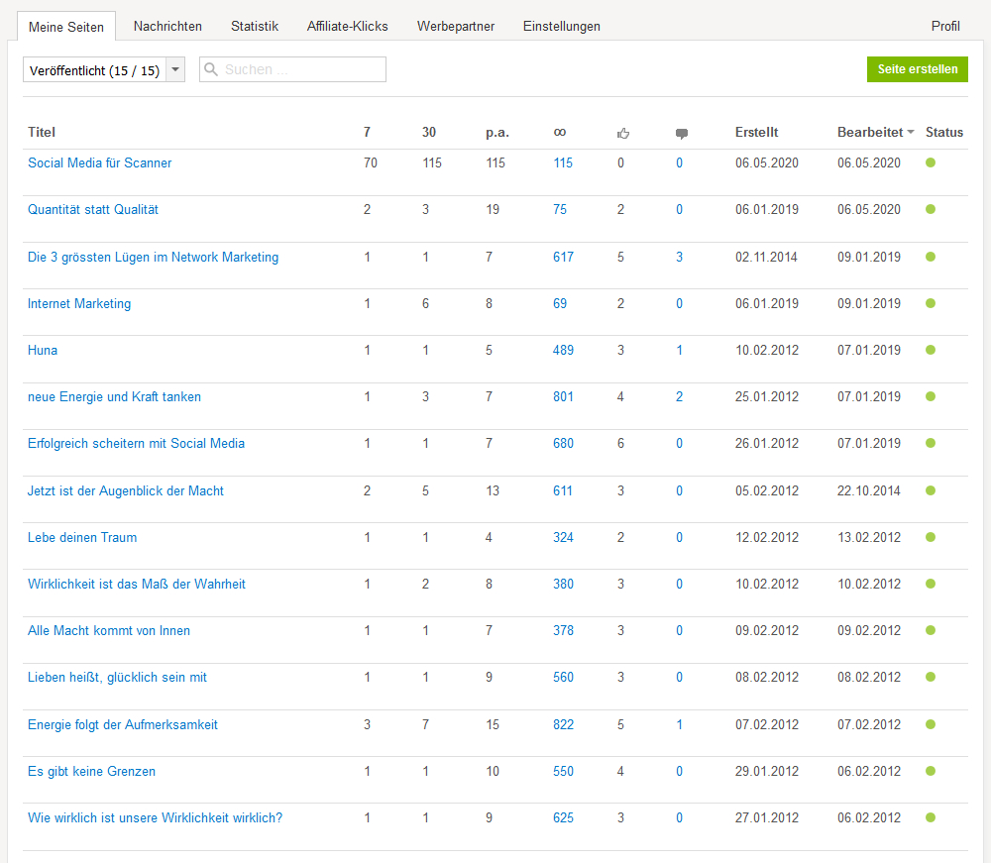This screenshot has width=991, height=863.
Task: Click green status dot for Huna row
Action: pos(931,350)
